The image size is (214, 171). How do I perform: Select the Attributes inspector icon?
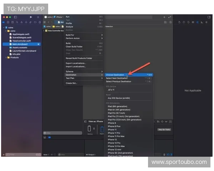click(197, 22)
